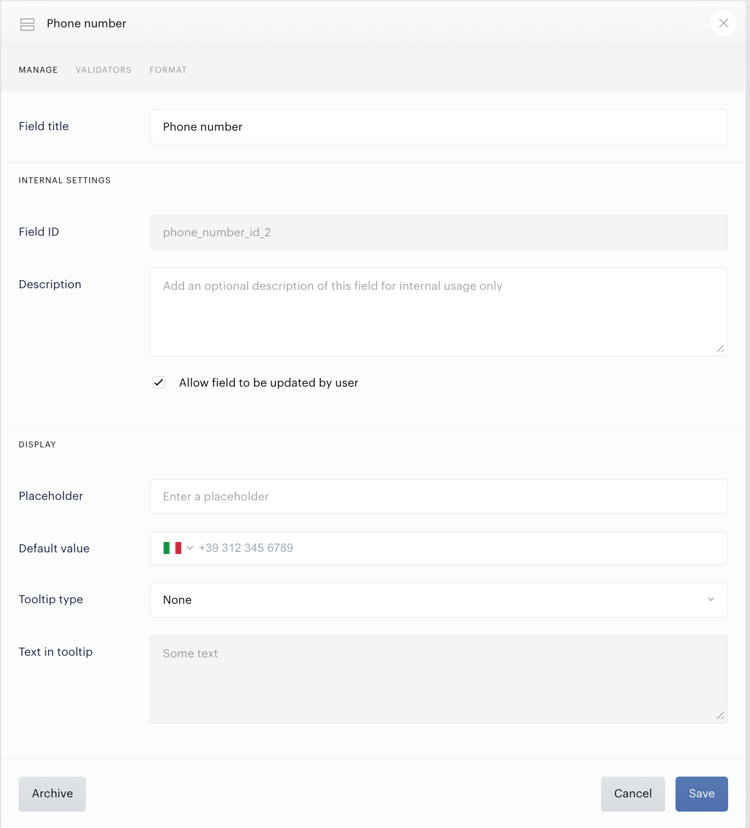This screenshot has width=750, height=828.
Task: Close the Phone number dialog
Action: 723,23
